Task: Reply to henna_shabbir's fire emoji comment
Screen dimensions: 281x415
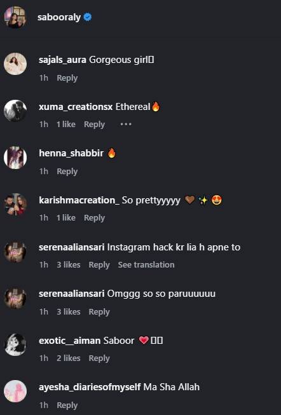Action: click(x=67, y=172)
